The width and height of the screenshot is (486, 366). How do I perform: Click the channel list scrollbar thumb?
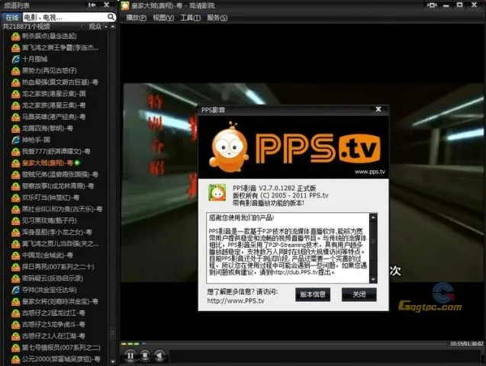[x=113, y=333]
